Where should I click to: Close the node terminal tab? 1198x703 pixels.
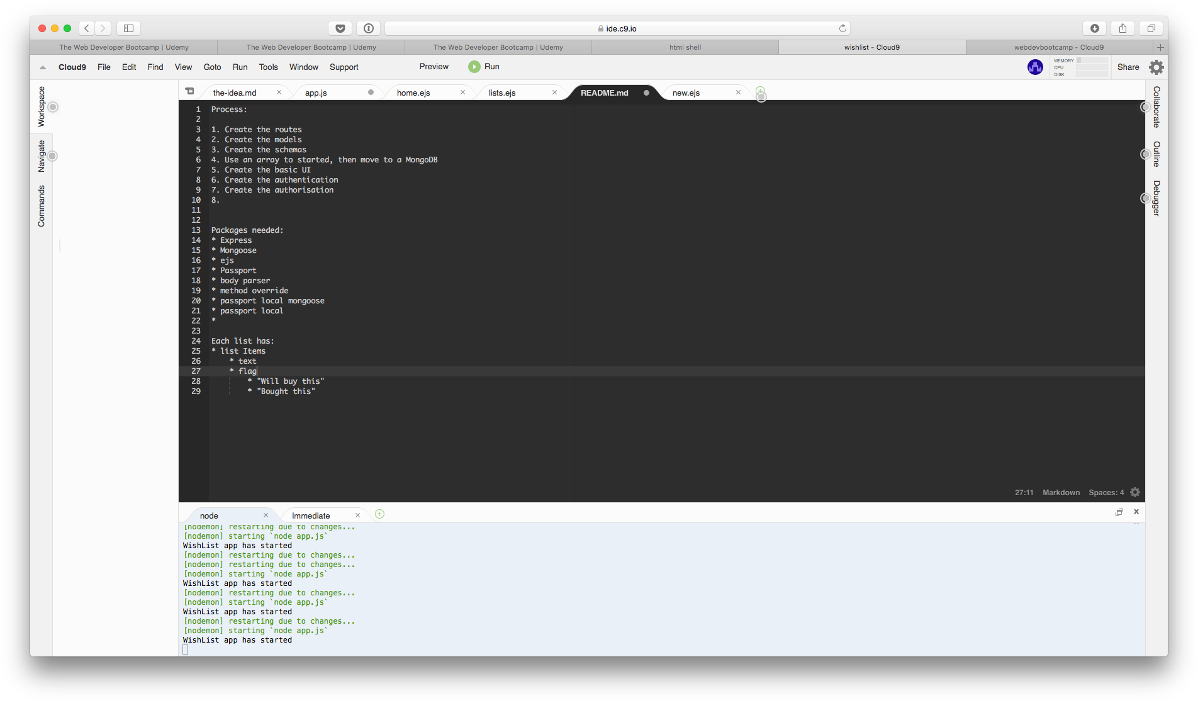coord(266,515)
